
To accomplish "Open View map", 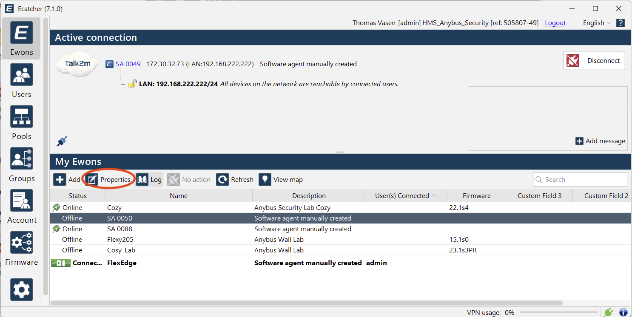I will pyautogui.click(x=281, y=180).
